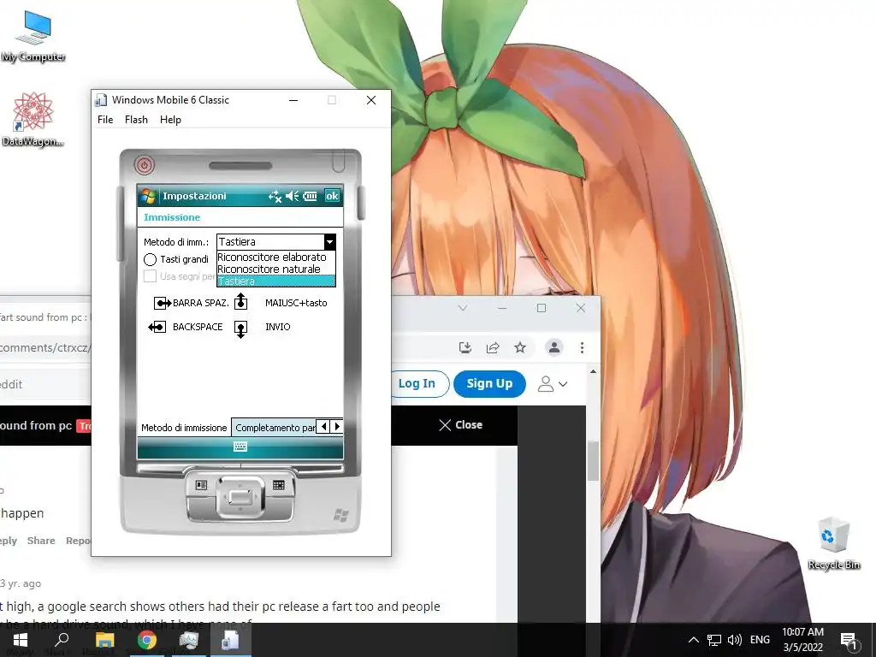Open My Computer desktop icon
This screenshot has width=876, height=657.
(x=33, y=37)
